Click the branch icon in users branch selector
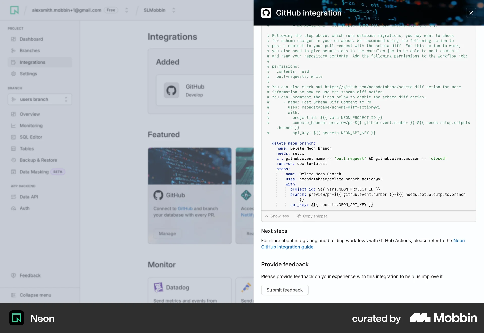The image size is (484, 333). [14, 99]
